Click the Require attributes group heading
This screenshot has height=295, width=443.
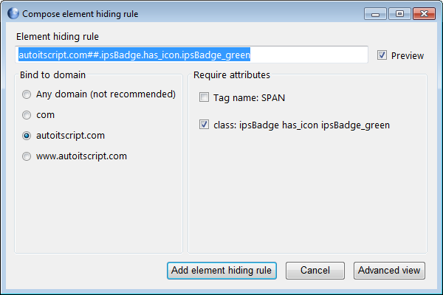(232, 75)
